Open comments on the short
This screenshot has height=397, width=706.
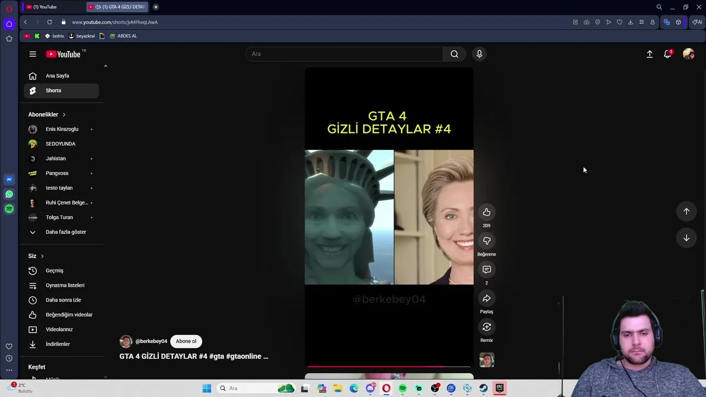pyautogui.click(x=486, y=270)
